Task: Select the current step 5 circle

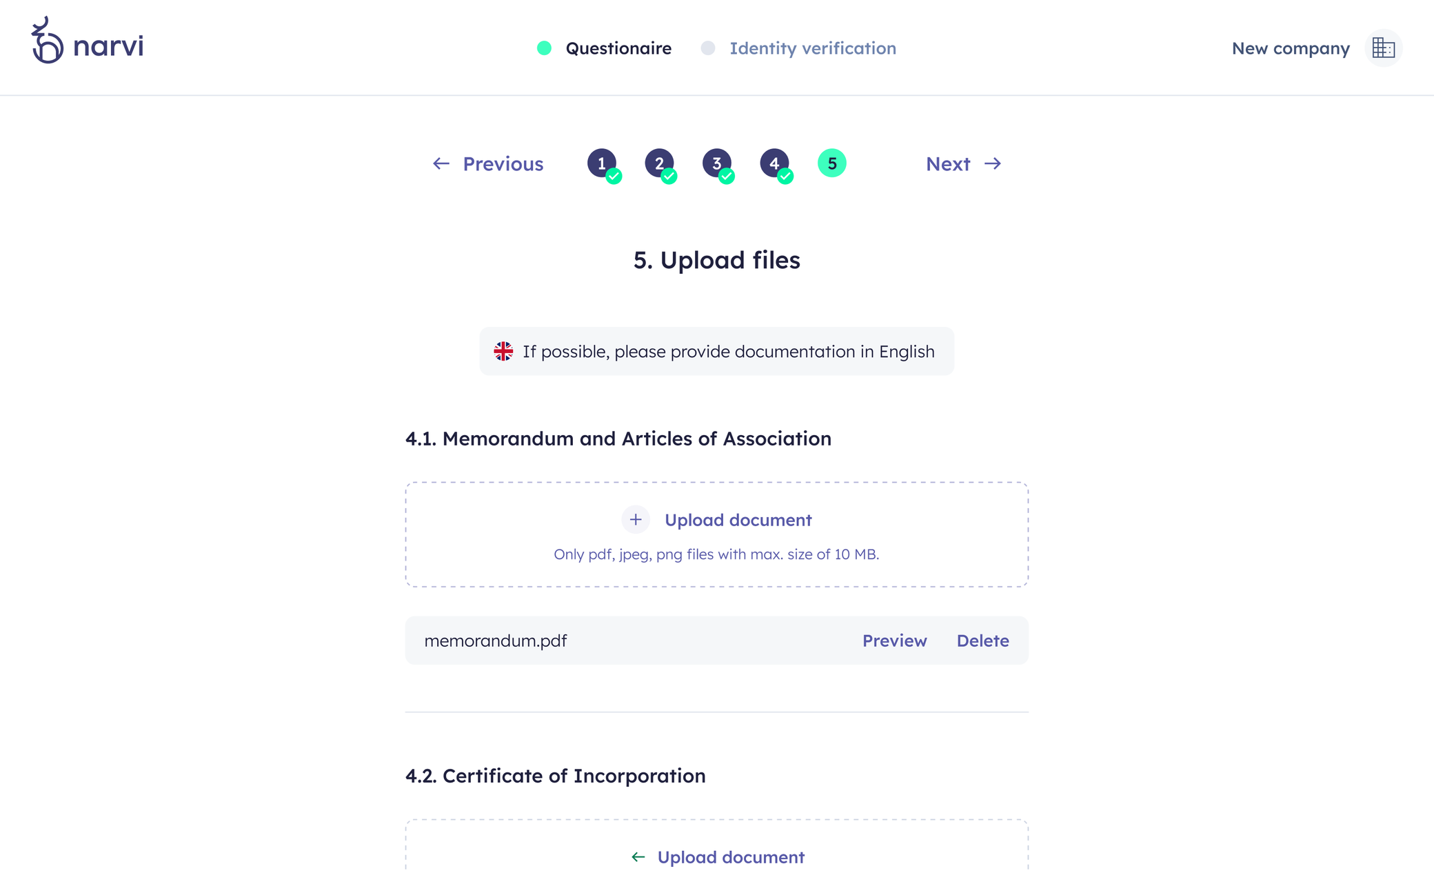Action: 832,163
